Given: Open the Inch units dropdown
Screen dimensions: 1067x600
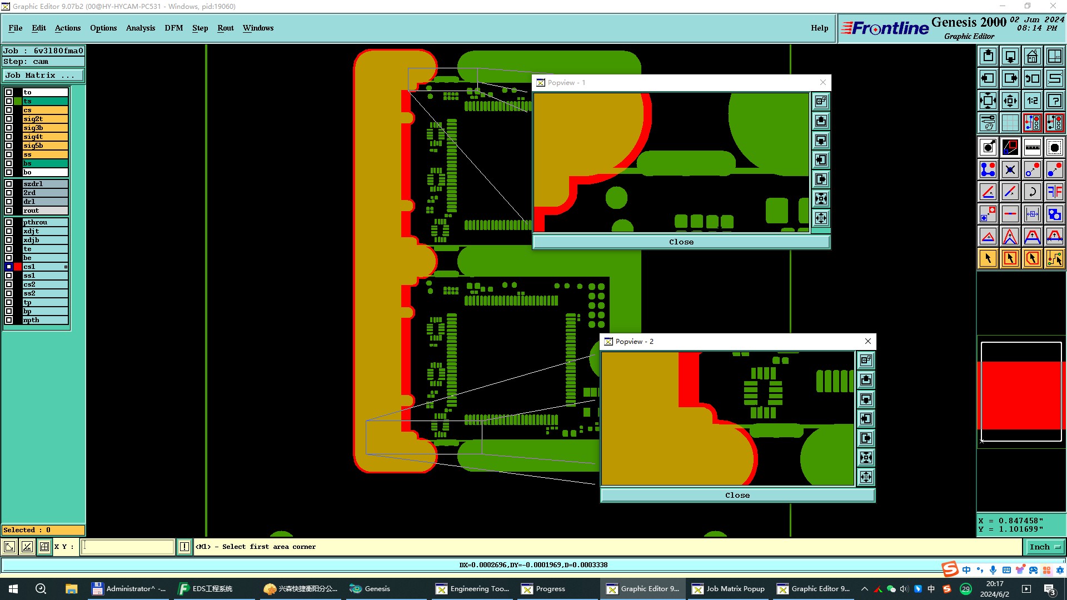Looking at the screenshot, I should (x=1044, y=547).
